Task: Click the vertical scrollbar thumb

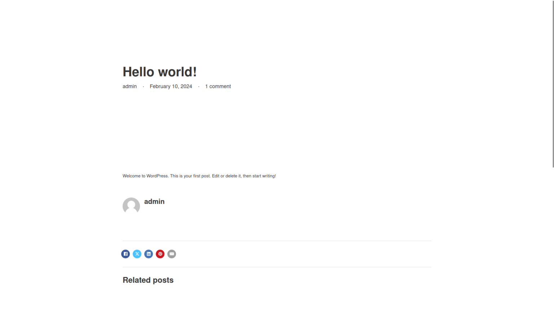Action: (x=553, y=84)
